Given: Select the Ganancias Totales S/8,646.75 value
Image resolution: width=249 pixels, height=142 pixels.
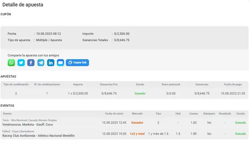Looking at the screenshot, I should tap(122, 40).
